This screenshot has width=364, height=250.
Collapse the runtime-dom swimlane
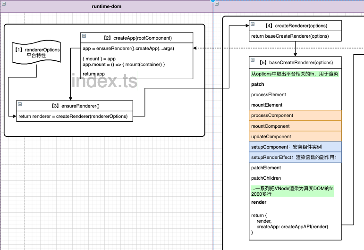[3, 3]
